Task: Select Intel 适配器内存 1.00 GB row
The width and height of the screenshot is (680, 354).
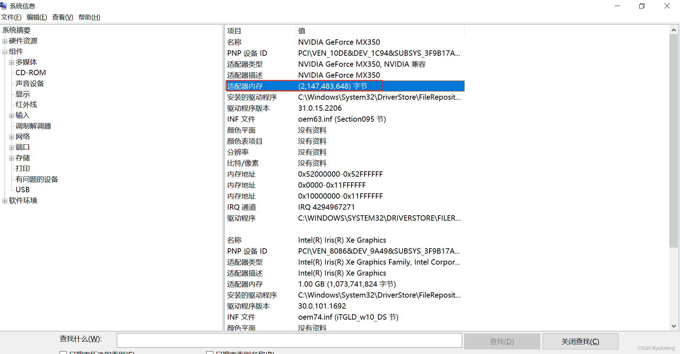Action: (345, 284)
